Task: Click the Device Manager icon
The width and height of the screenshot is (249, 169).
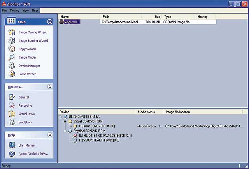Action: 12,66
